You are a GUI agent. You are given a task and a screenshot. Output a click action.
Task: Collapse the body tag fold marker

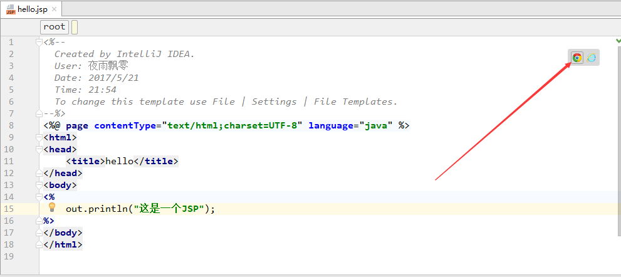[x=41, y=185]
